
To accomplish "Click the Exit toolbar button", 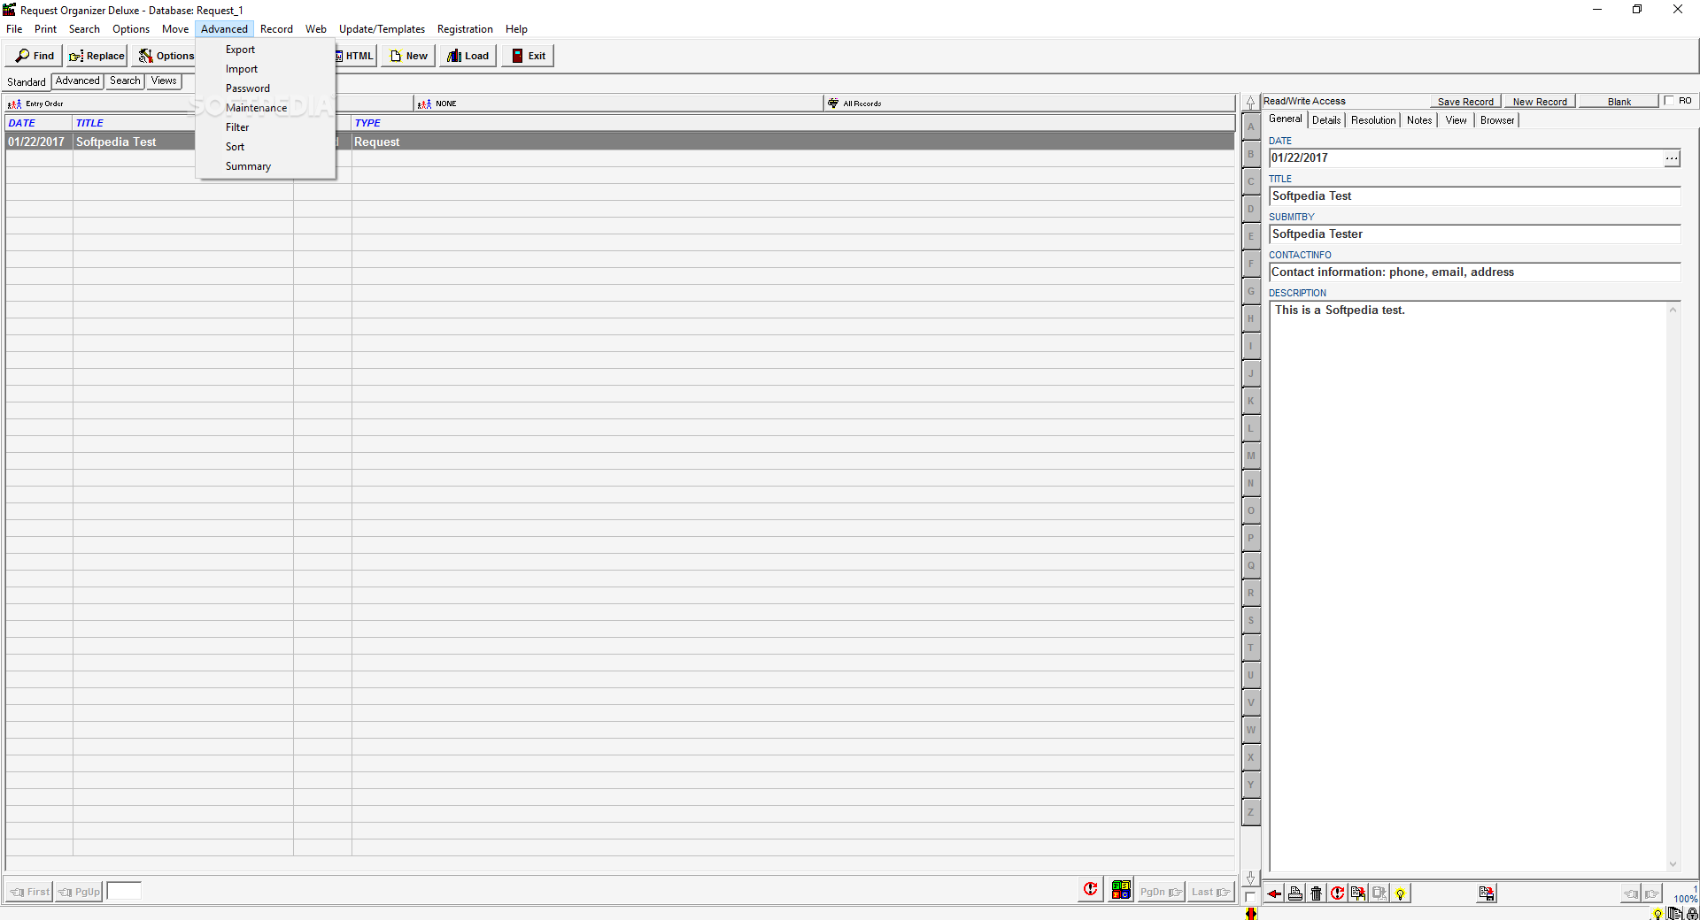I will tap(529, 56).
